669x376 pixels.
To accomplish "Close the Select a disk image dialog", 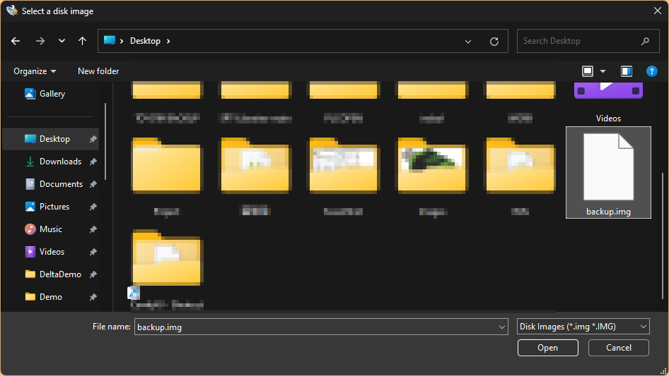I will tap(658, 11).
